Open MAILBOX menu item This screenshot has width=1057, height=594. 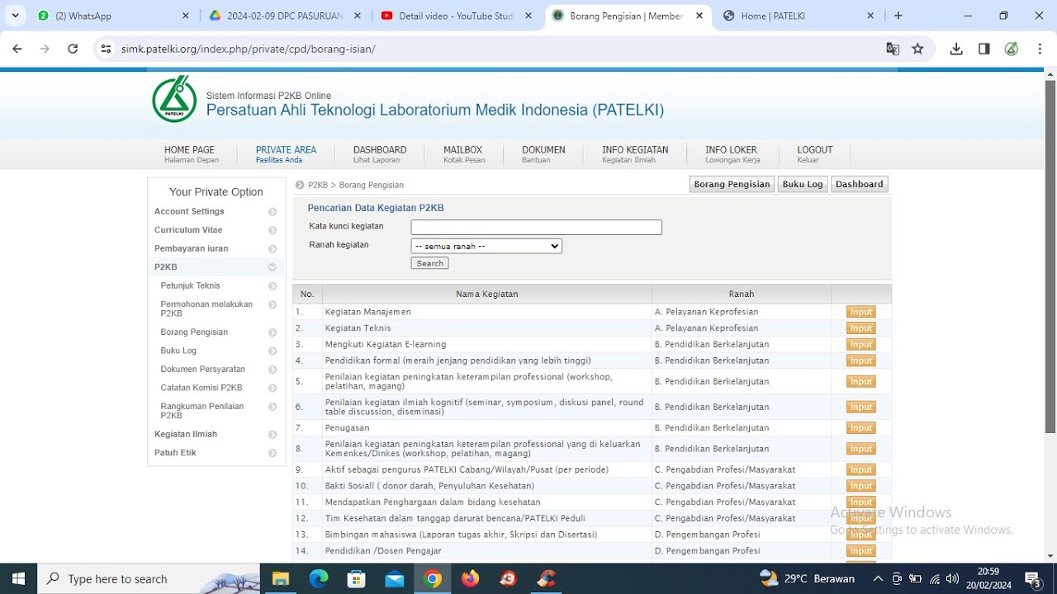(462, 154)
